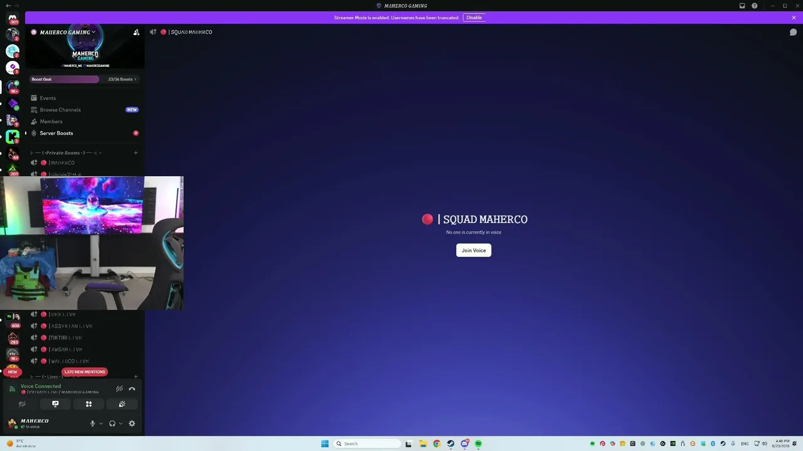Open the inbox icon in title bar

[x=742, y=6]
